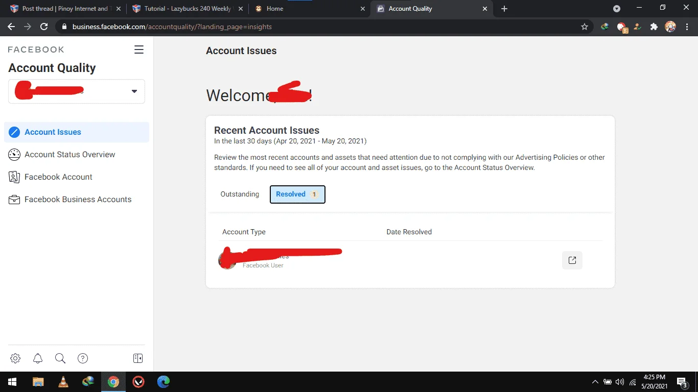Bookmark this page with star icon
698x392 pixels.
[x=585, y=27]
